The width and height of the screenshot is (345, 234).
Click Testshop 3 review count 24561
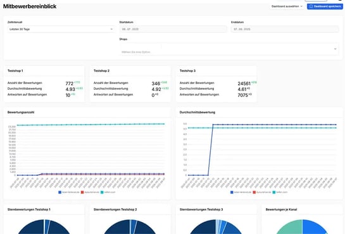(x=244, y=83)
